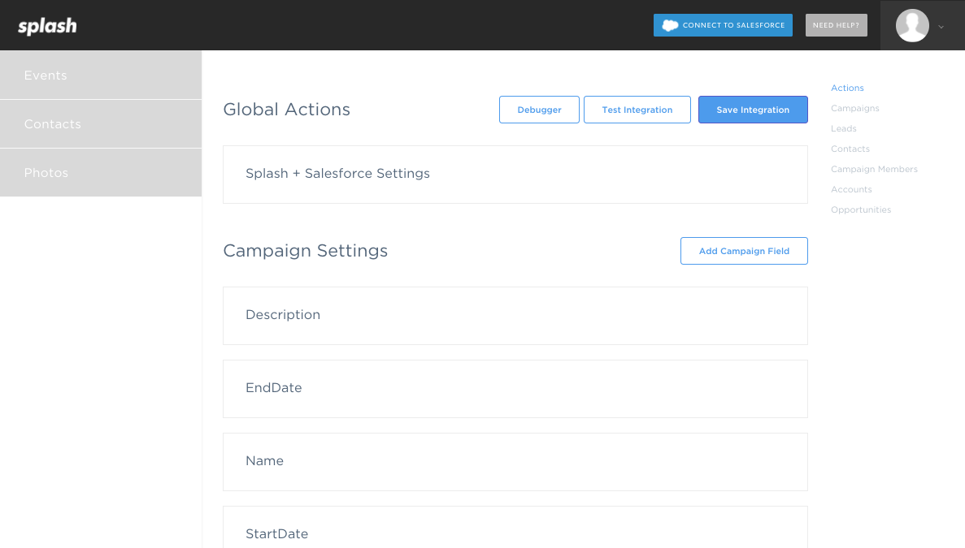This screenshot has width=965, height=548.
Task: Open the Debugger
Action: 539,110
